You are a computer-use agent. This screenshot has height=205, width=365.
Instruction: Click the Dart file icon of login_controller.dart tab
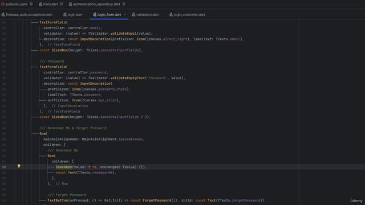171,15
